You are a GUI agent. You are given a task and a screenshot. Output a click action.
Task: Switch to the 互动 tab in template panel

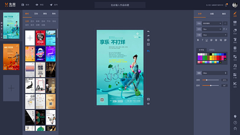(36, 13)
